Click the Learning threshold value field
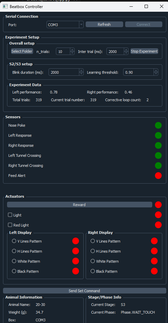 click(x=139, y=72)
